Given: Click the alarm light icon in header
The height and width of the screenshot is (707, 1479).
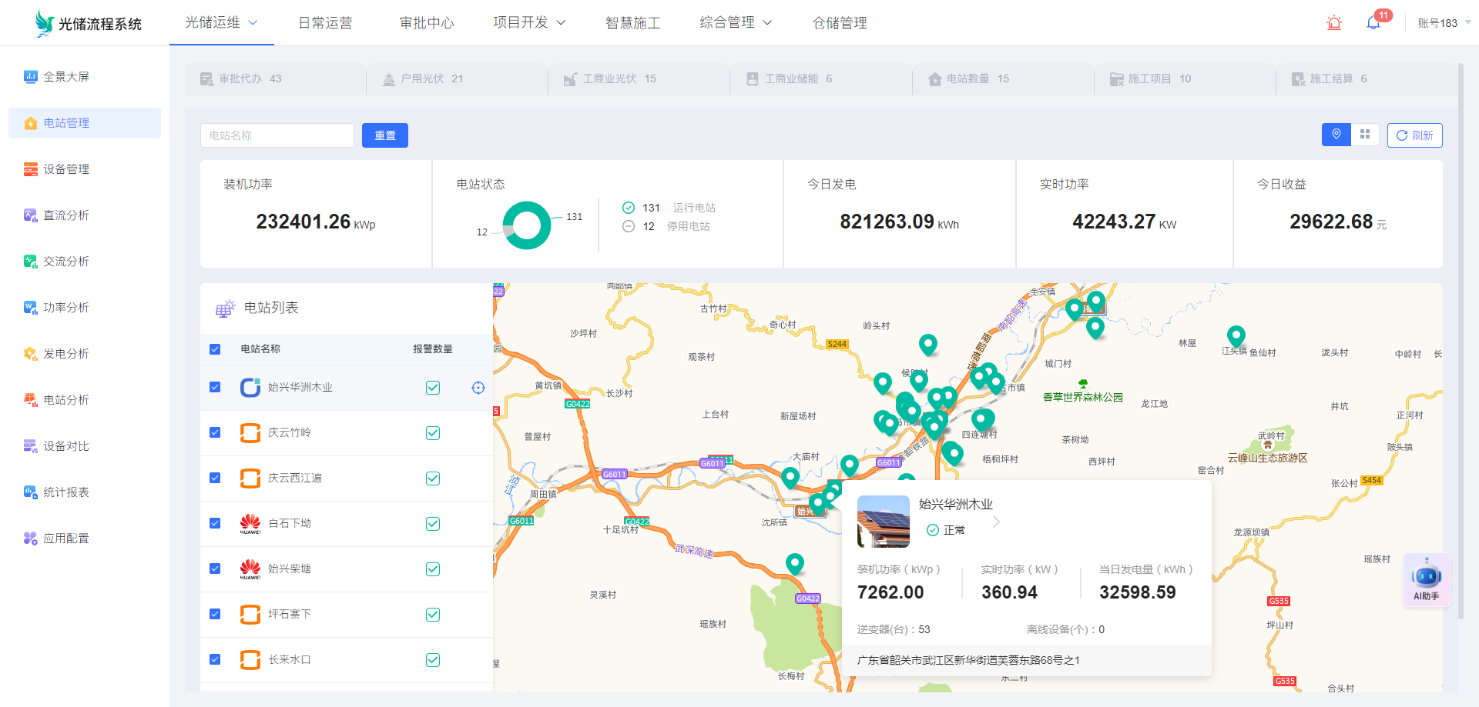Looking at the screenshot, I should pyautogui.click(x=1334, y=23).
